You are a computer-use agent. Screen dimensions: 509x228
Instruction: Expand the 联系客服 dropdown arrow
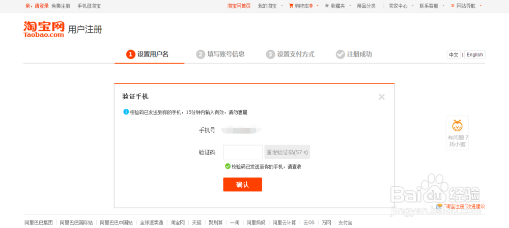(443, 6)
